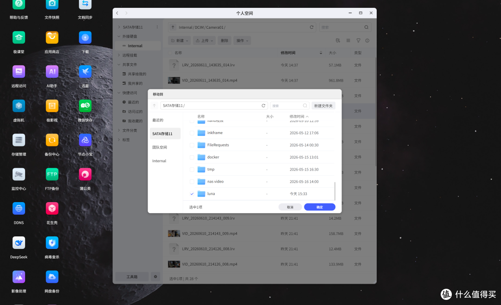501x305 pixels.
Task: Open 共享给我的 in the sidebar
Action: point(138,74)
